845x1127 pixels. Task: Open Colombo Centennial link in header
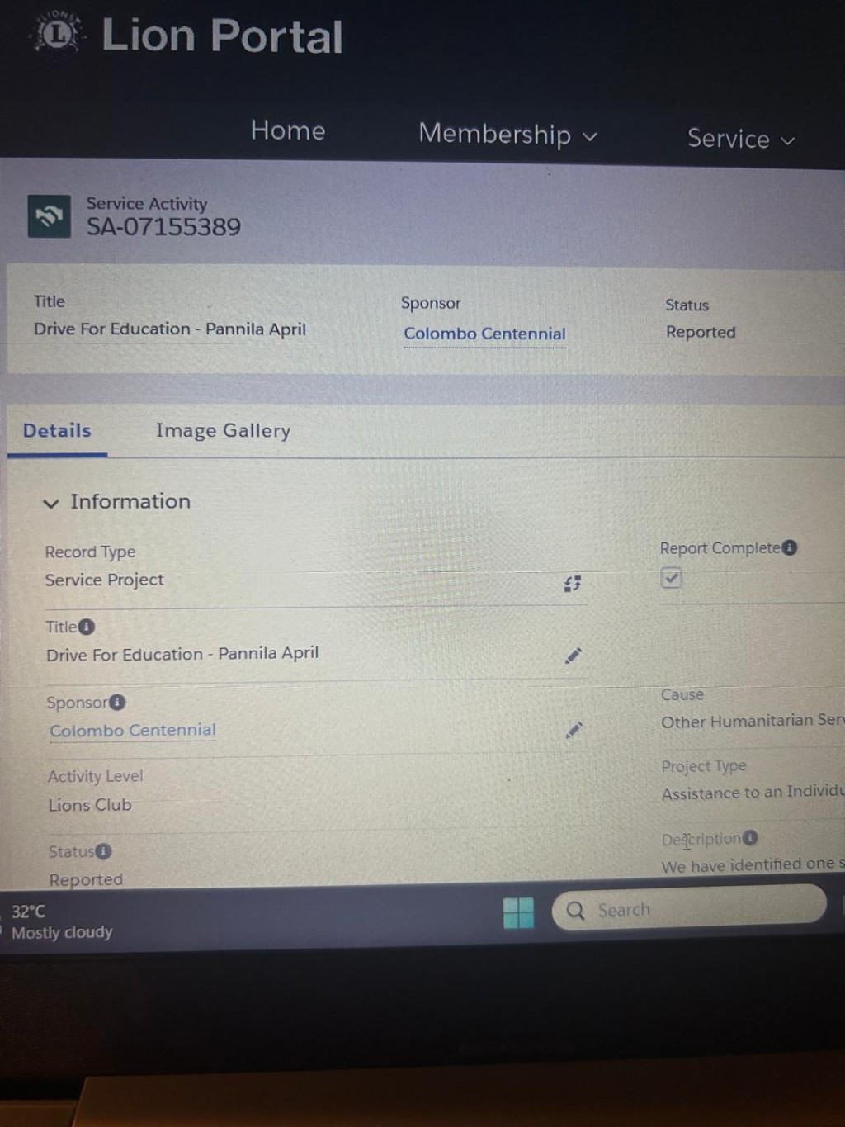coord(484,334)
